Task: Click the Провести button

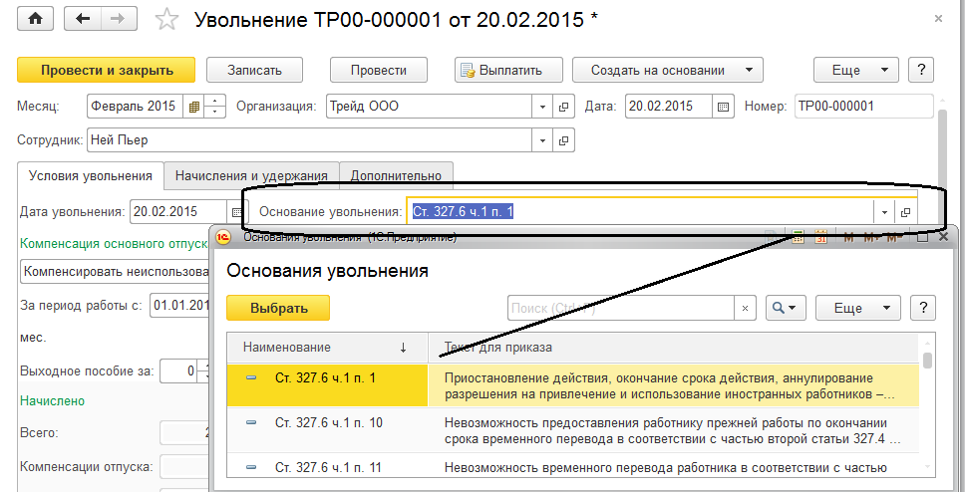Action: tap(379, 70)
